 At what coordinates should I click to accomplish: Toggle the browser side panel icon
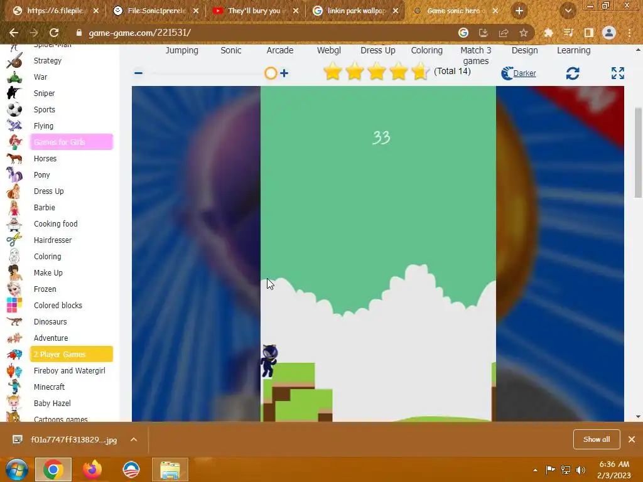click(x=589, y=33)
